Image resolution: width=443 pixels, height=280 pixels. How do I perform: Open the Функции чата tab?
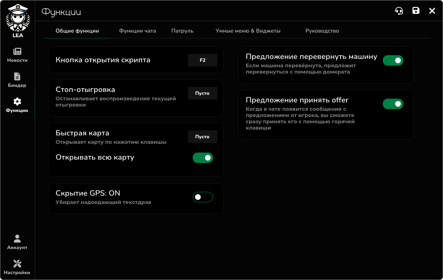point(137,31)
